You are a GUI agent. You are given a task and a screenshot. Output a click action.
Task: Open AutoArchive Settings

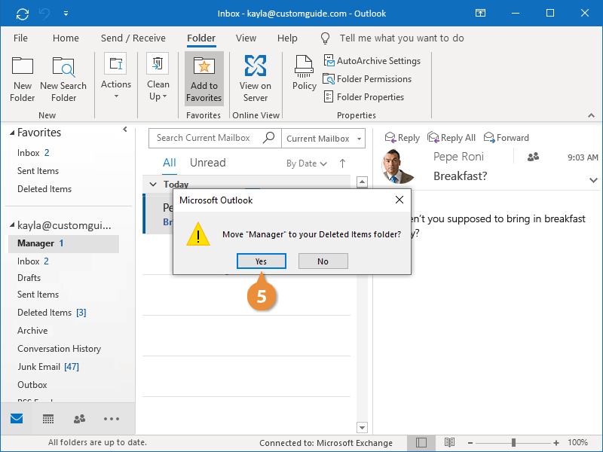(372, 61)
